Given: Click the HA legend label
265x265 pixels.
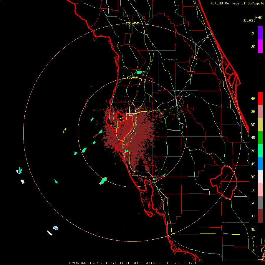Looking at the screenshot, I should (x=253, y=98).
